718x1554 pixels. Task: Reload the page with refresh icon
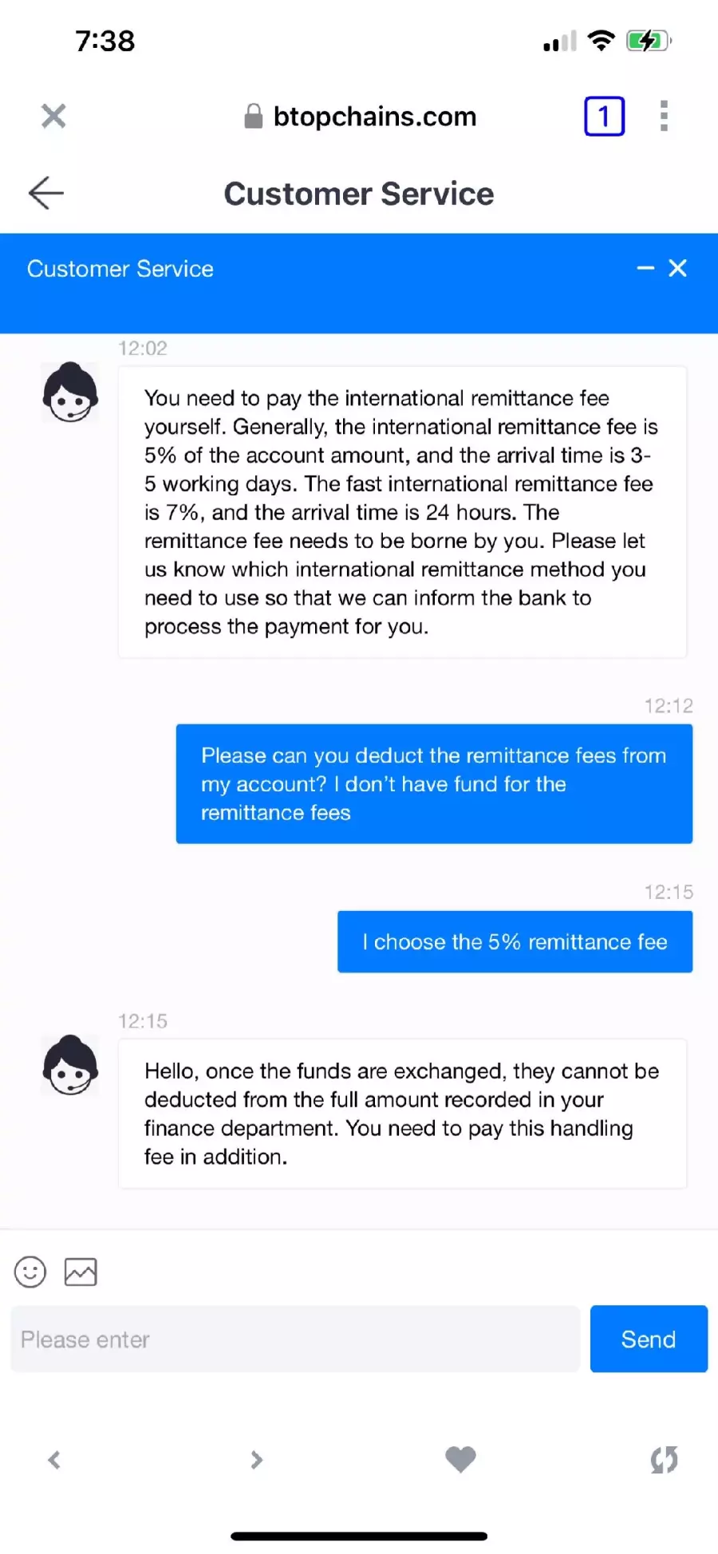[664, 1460]
